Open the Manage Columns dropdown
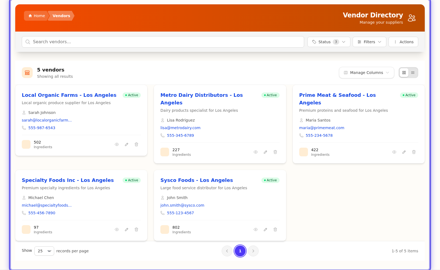This screenshot has width=440, height=270. coord(366,73)
